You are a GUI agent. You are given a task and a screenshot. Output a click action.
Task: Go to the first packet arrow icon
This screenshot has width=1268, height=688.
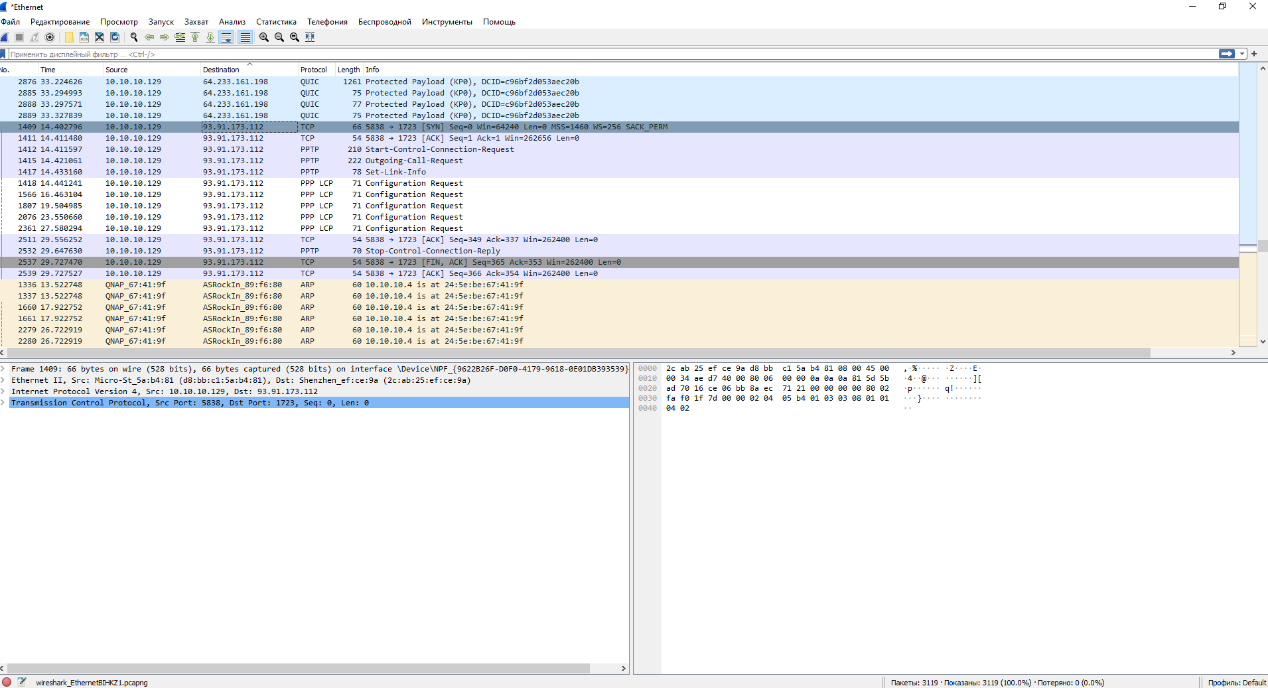tap(195, 37)
